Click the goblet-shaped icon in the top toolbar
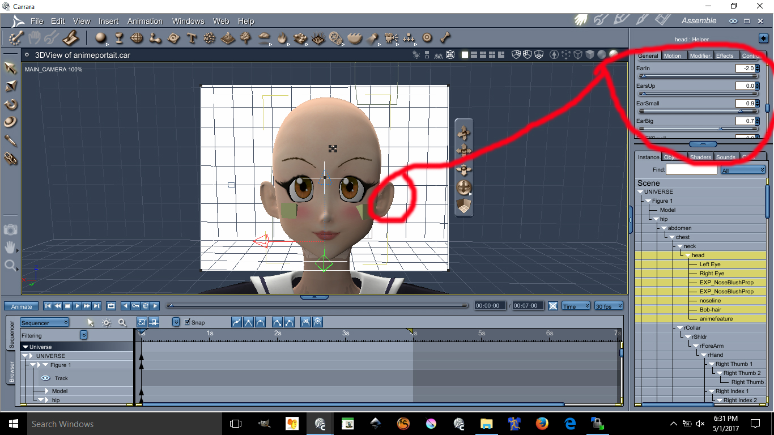The image size is (774, 435). tap(118, 38)
